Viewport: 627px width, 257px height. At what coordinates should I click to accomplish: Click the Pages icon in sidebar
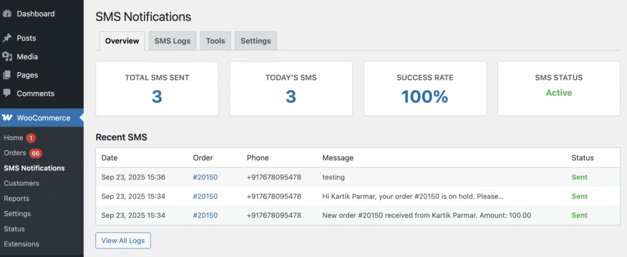coord(7,75)
